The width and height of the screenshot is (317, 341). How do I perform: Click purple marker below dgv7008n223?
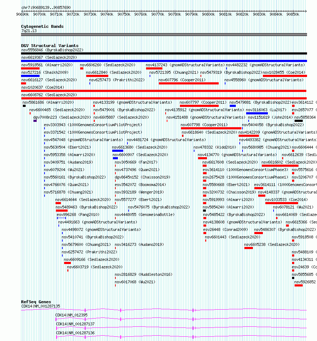[35, 121]
